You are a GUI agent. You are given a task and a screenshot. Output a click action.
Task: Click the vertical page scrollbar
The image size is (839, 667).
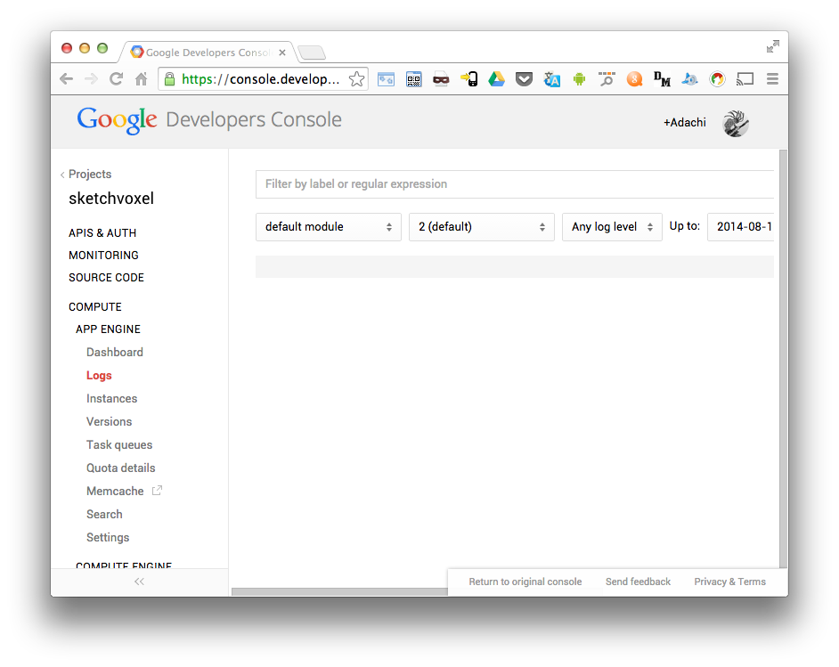click(x=784, y=358)
